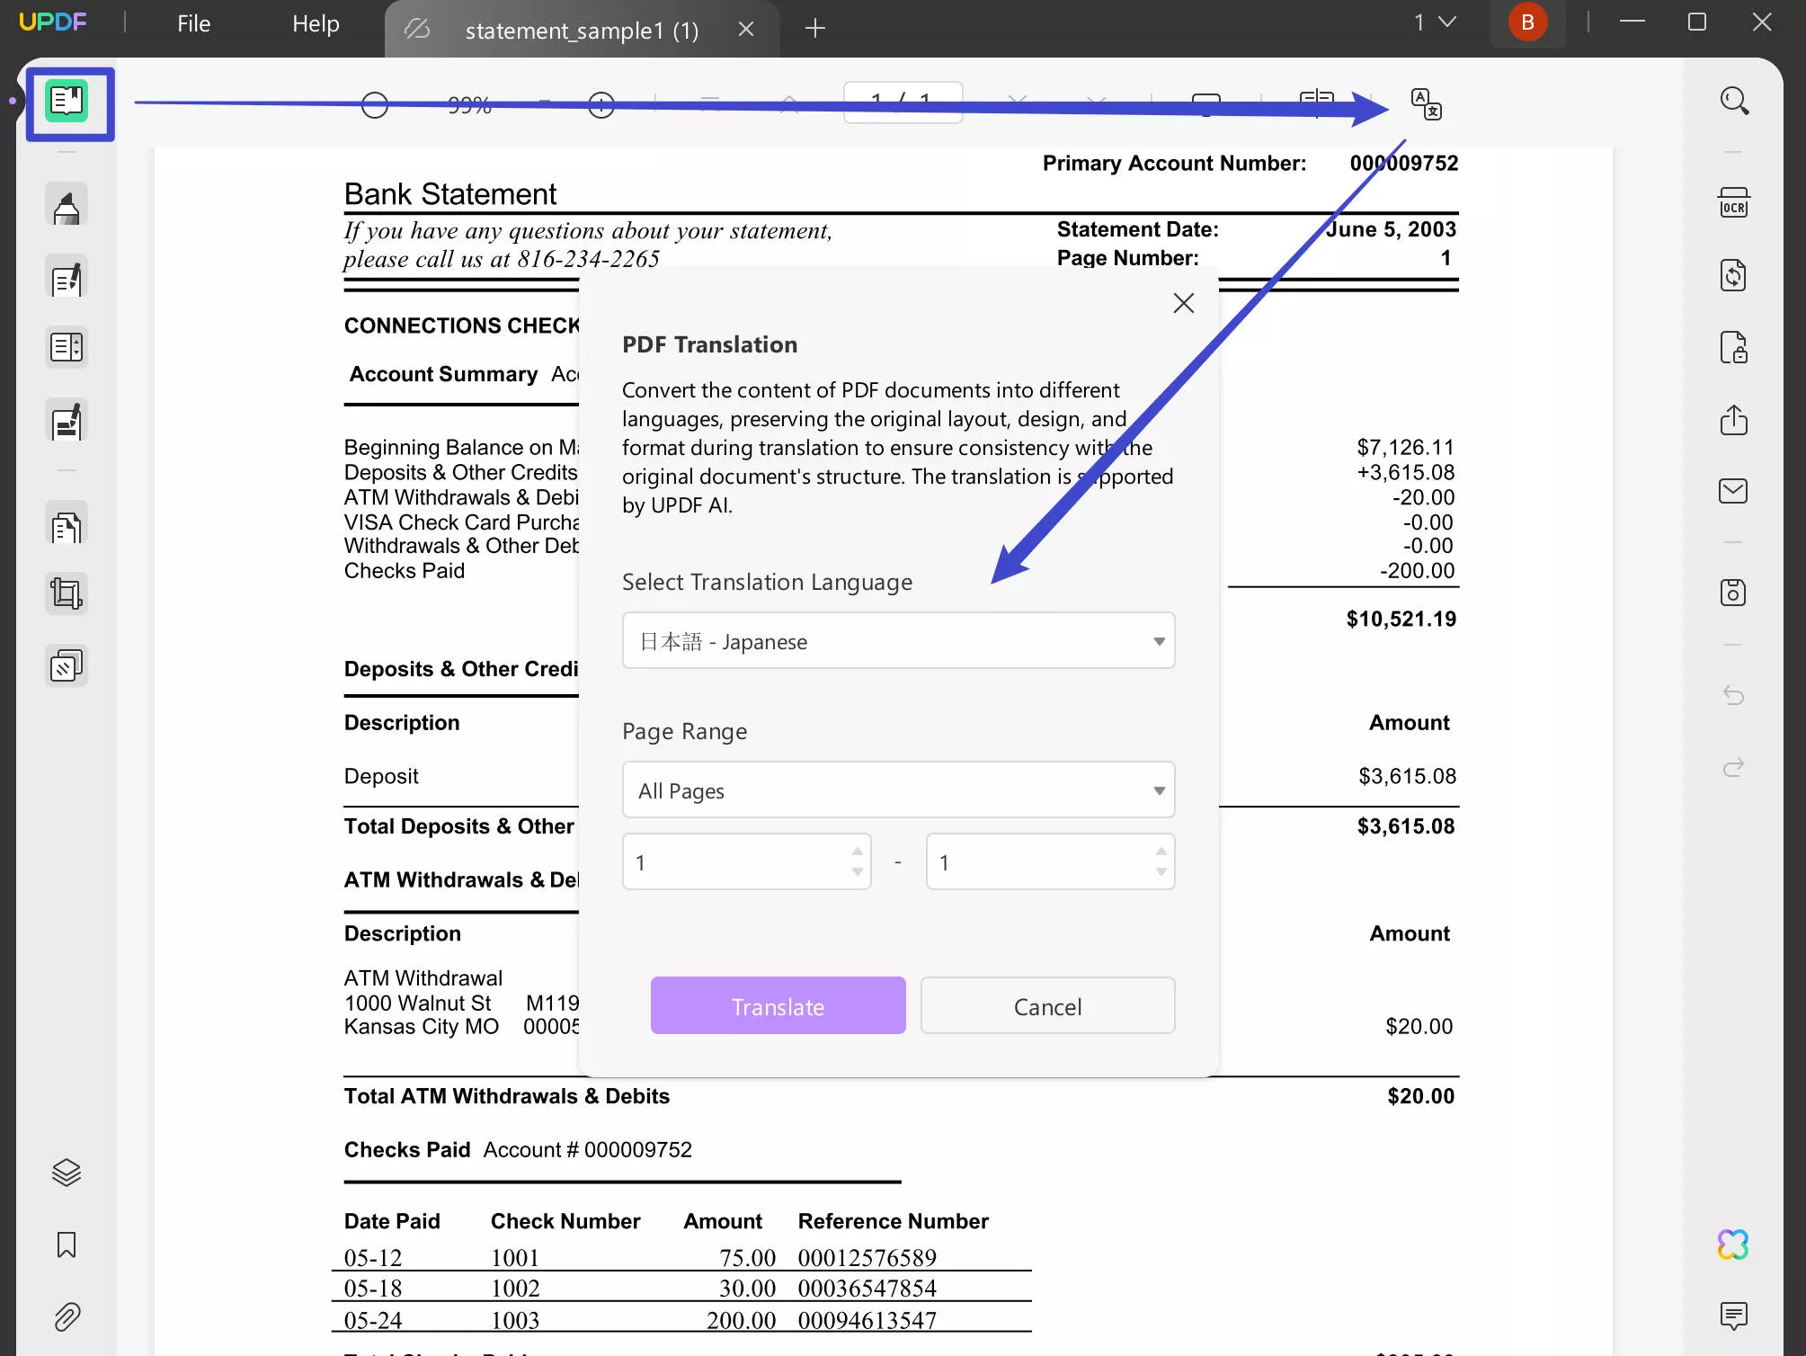Open the Layers panel
The image size is (1806, 1356).
pyautogui.click(x=67, y=1173)
